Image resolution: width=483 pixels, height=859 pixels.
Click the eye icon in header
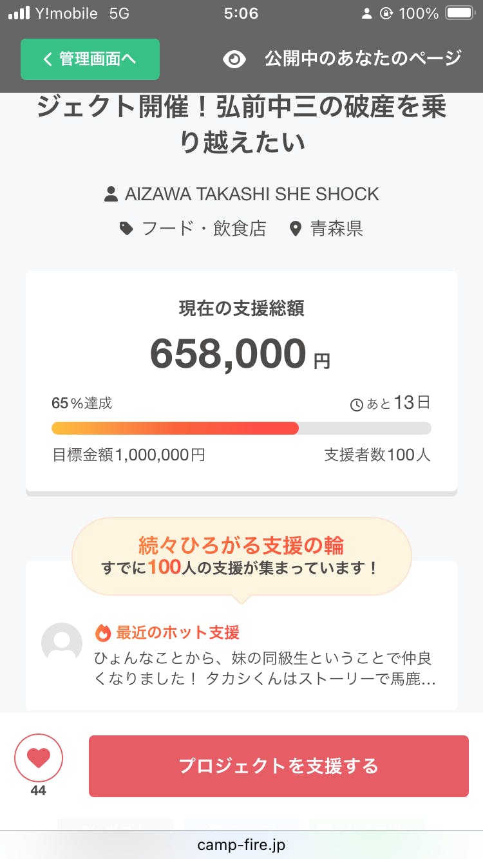tap(234, 59)
